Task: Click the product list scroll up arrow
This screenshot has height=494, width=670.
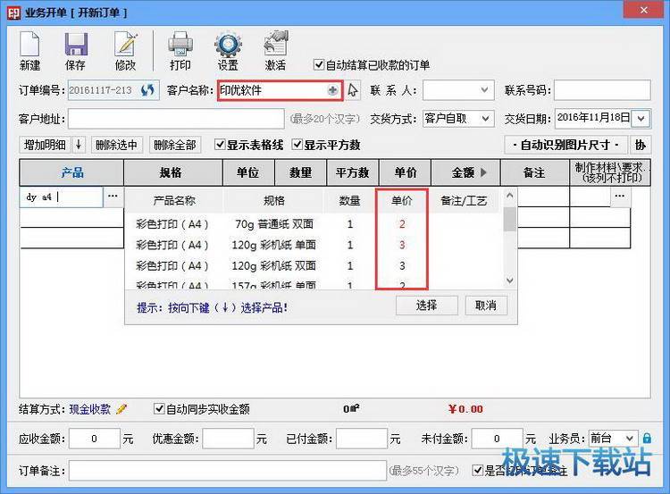Action: point(509,196)
